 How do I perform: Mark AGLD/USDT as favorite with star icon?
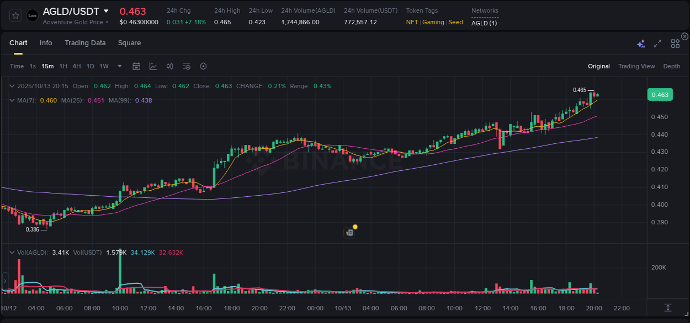pyautogui.click(x=15, y=15)
